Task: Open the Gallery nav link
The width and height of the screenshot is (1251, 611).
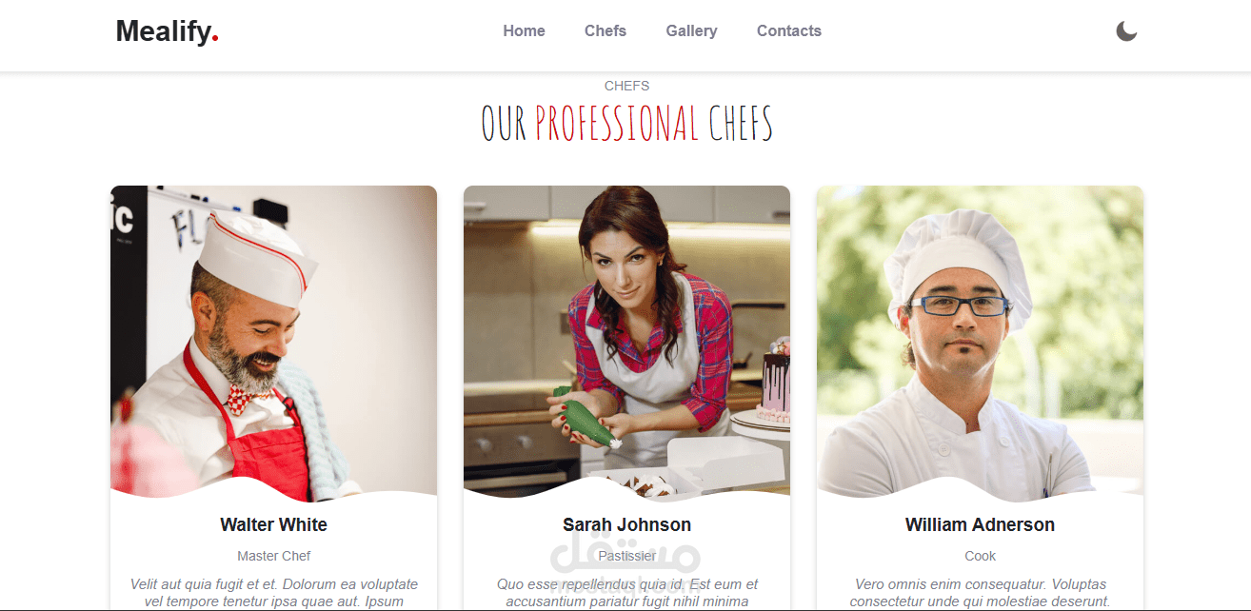Action: (x=691, y=31)
